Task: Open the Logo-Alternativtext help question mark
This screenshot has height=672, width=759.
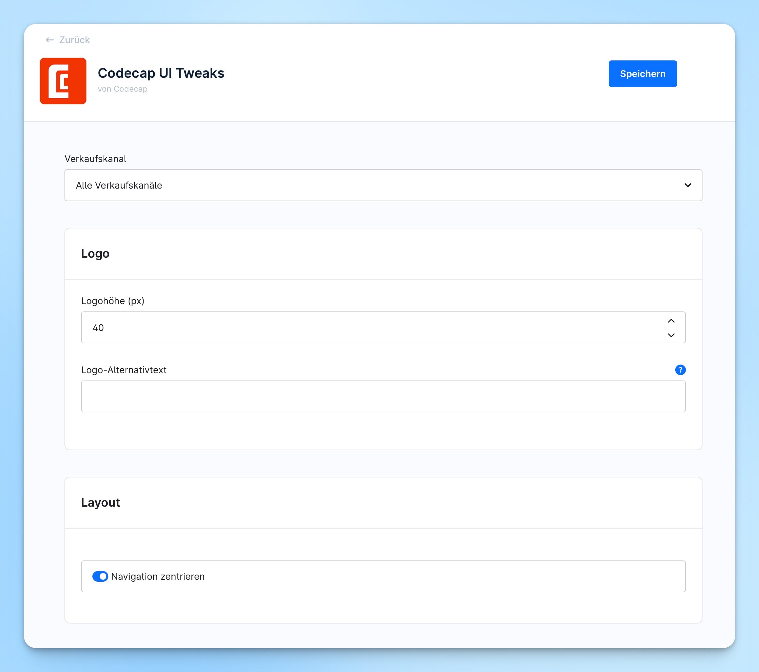Action: click(680, 370)
